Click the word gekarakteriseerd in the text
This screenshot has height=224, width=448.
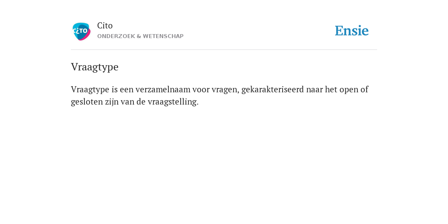pos(273,90)
